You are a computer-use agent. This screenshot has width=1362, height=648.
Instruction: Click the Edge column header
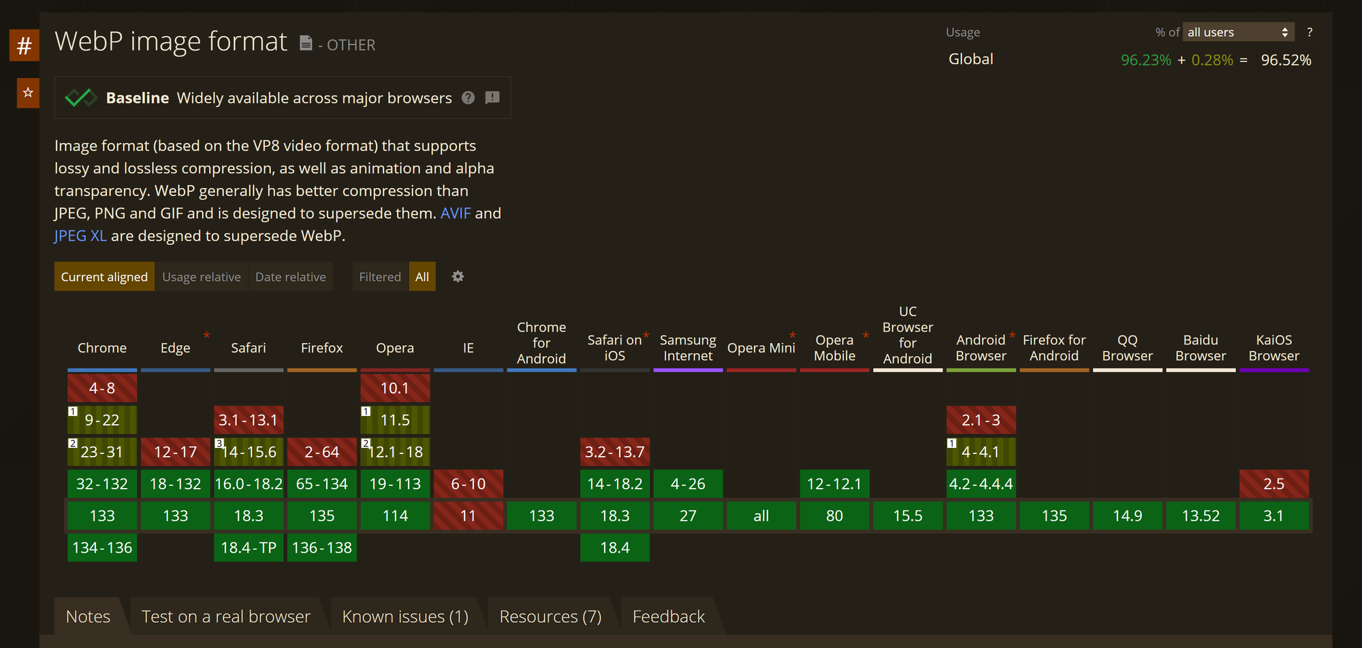(176, 348)
